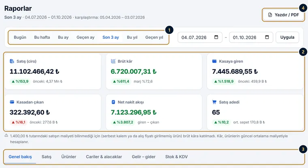This screenshot has height=168, width=308.
Task: Click the %1.518,9 change badge
Action: click(224, 82)
